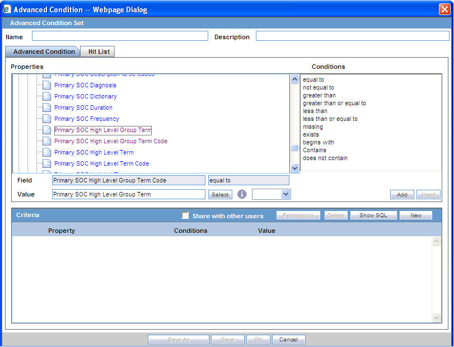
Task: Click the document icon beside Primary SOC Dictionary
Action: pyautogui.click(x=46, y=96)
